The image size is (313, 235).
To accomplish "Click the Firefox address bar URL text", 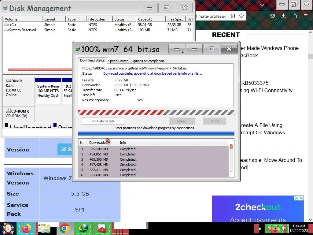I will point(212,16).
